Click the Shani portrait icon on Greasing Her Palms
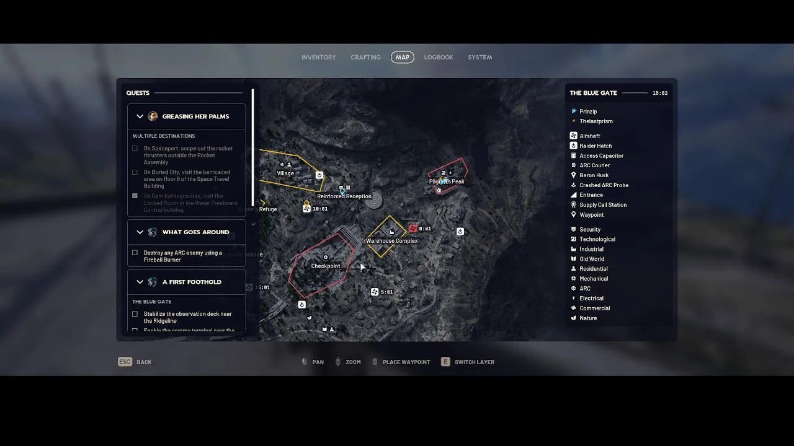The height and width of the screenshot is (446, 794). click(153, 116)
